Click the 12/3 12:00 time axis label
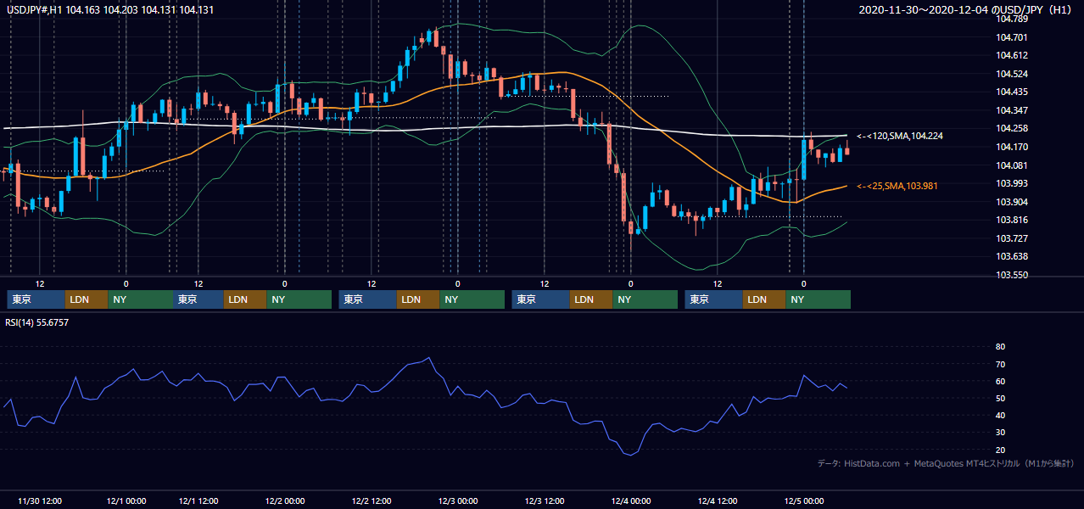The width and height of the screenshot is (1084, 509). [545, 501]
